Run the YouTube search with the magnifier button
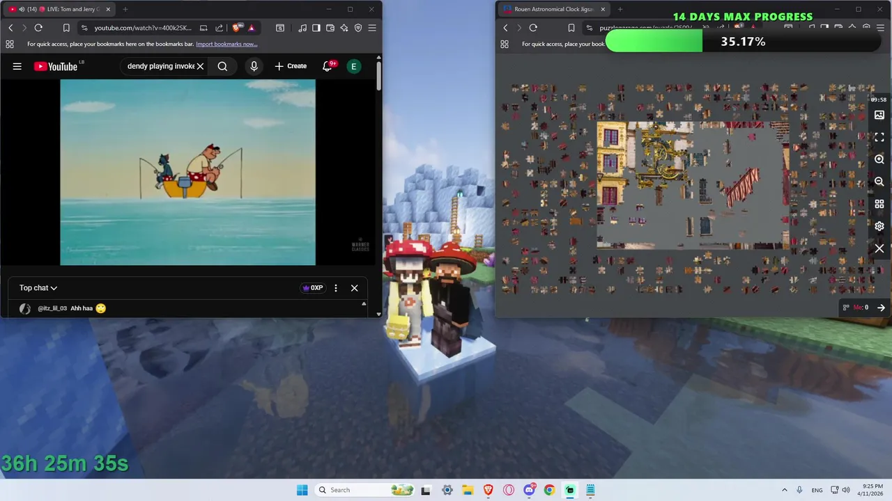This screenshot has height=501, width=892. pos(222,66)
